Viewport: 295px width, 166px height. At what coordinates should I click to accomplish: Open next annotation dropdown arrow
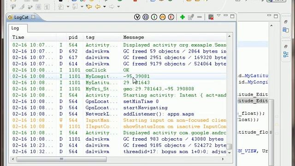(x=68, y=7)
